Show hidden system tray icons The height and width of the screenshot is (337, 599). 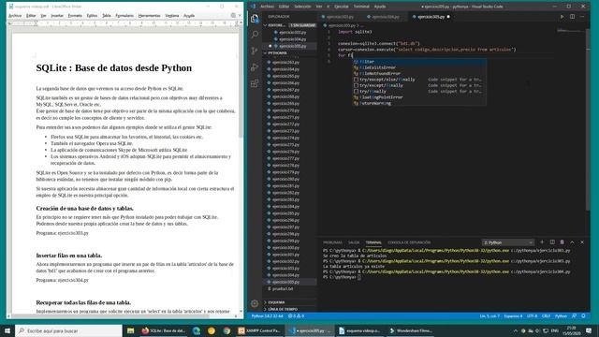click(516, 330)
